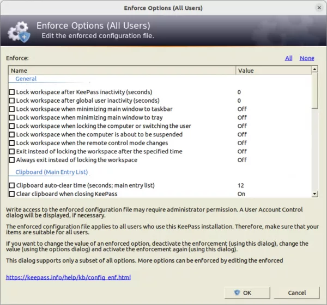Screen dimensions: 327x305
Task: Check Clear clipboard when closing KeePass
Action: 12,194
